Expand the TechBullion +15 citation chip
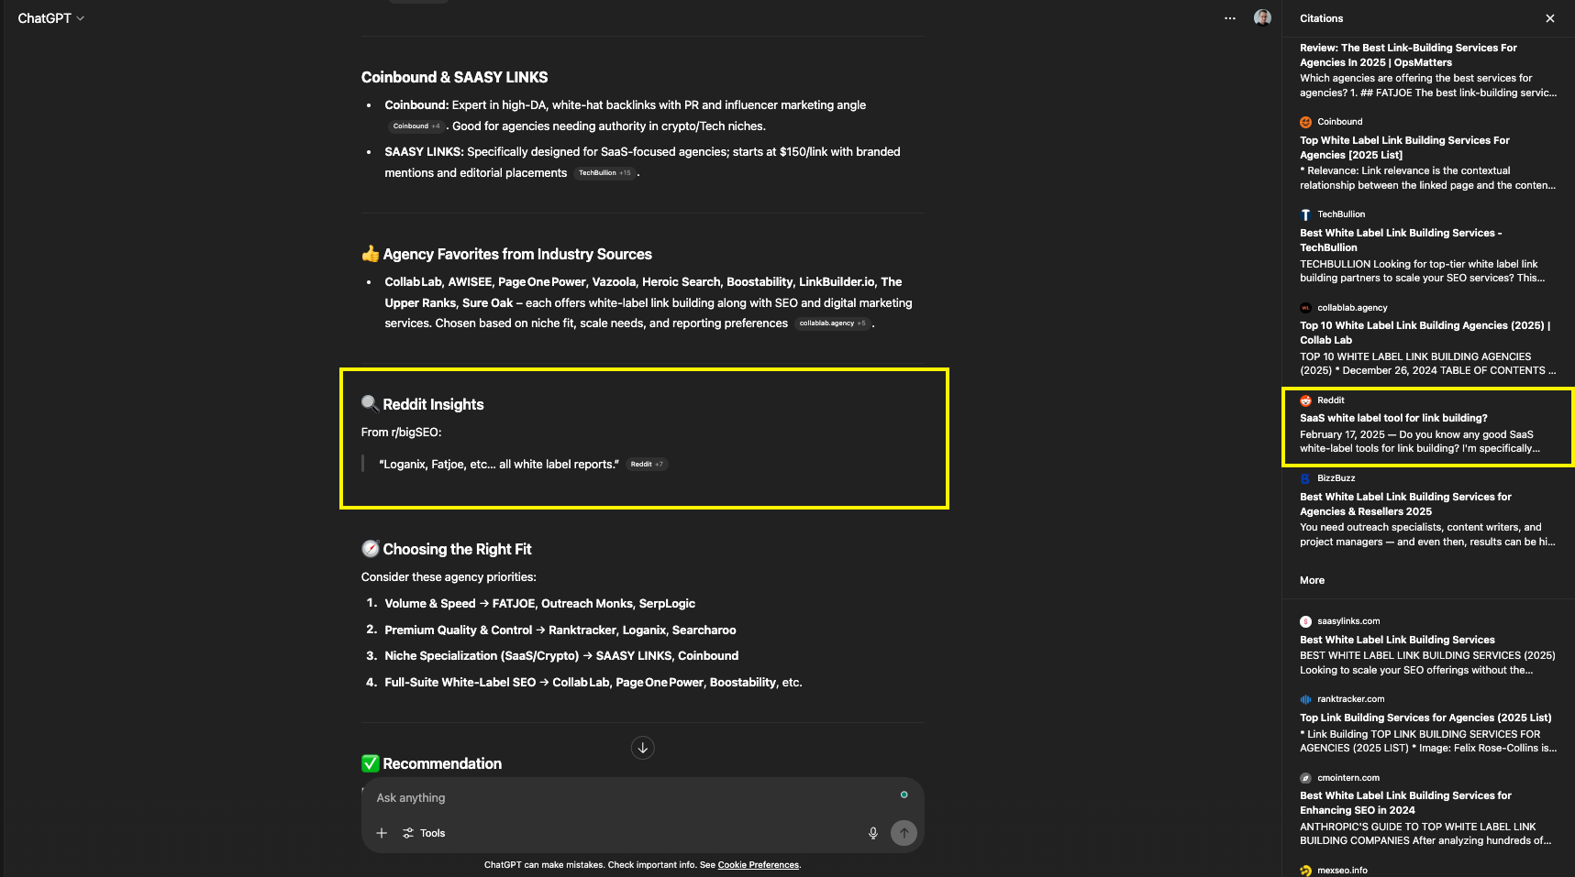Viewport: 1575px width, 877px height. [604, 172]
